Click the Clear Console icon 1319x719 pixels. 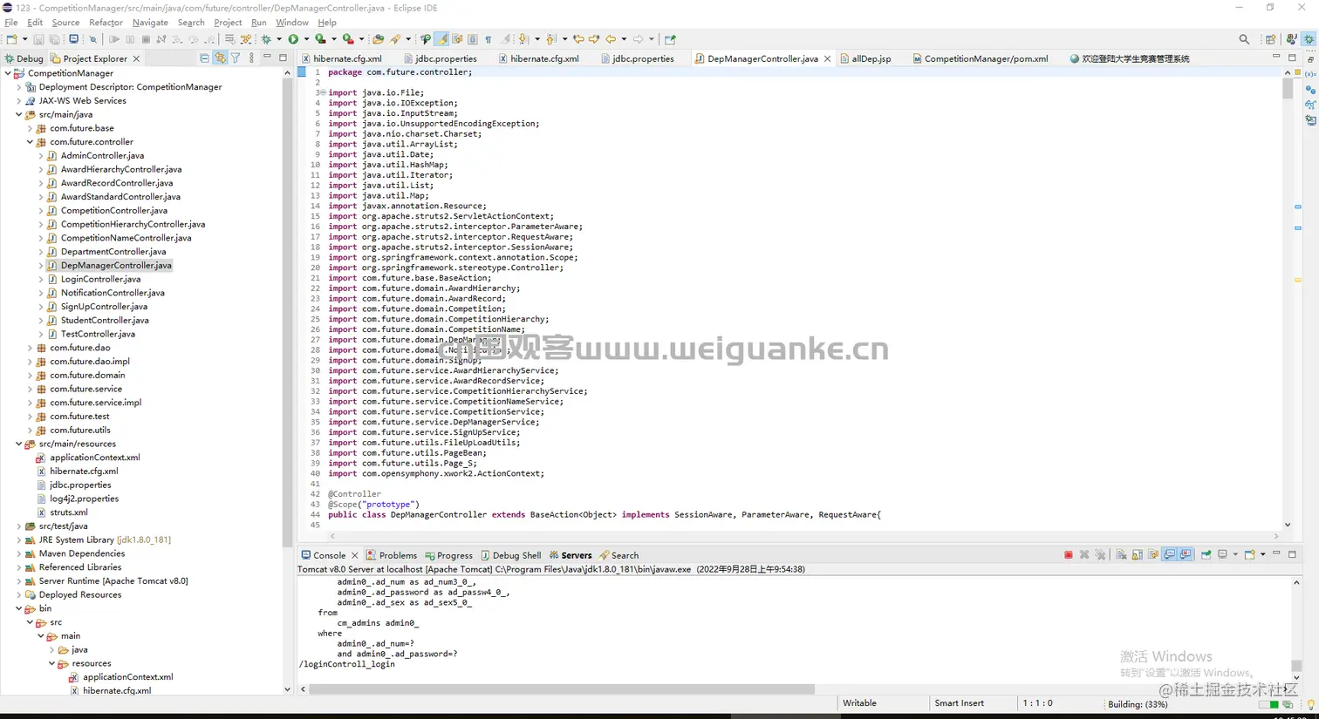pyautogui.click(x=1121, y=555)
